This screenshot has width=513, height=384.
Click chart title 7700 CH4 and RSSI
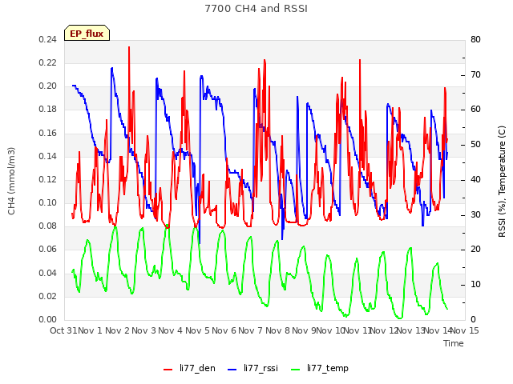256,9
